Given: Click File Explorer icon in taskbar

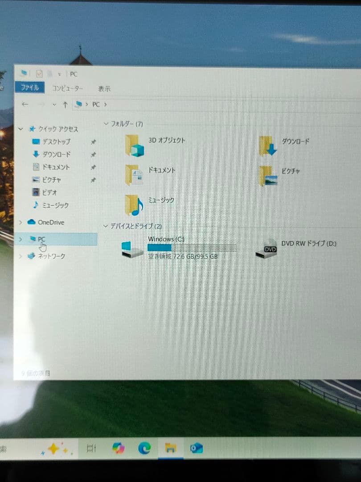Looking at the screenshot, I should (x=171, y=448).
